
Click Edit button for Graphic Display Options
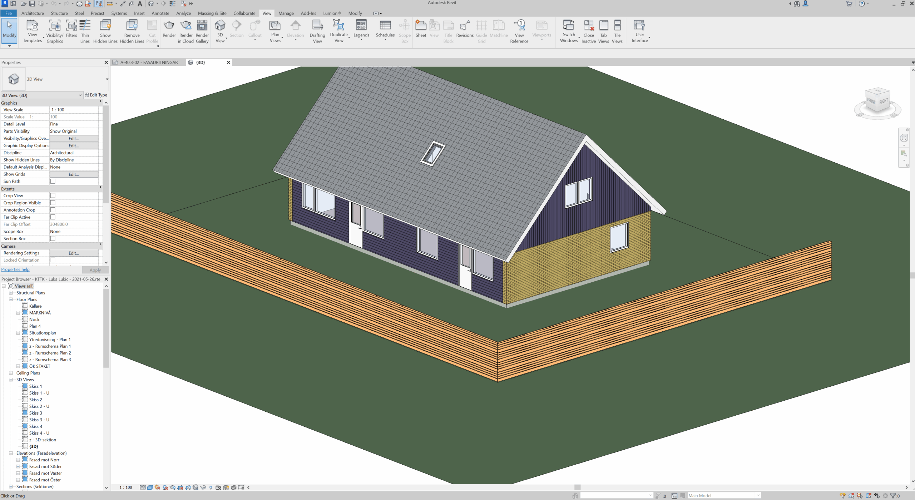(x=74, y=145)
